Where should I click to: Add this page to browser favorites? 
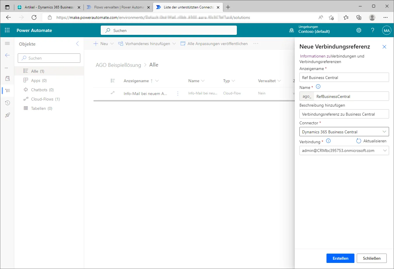pyautogui.click(x=331, y=17)
